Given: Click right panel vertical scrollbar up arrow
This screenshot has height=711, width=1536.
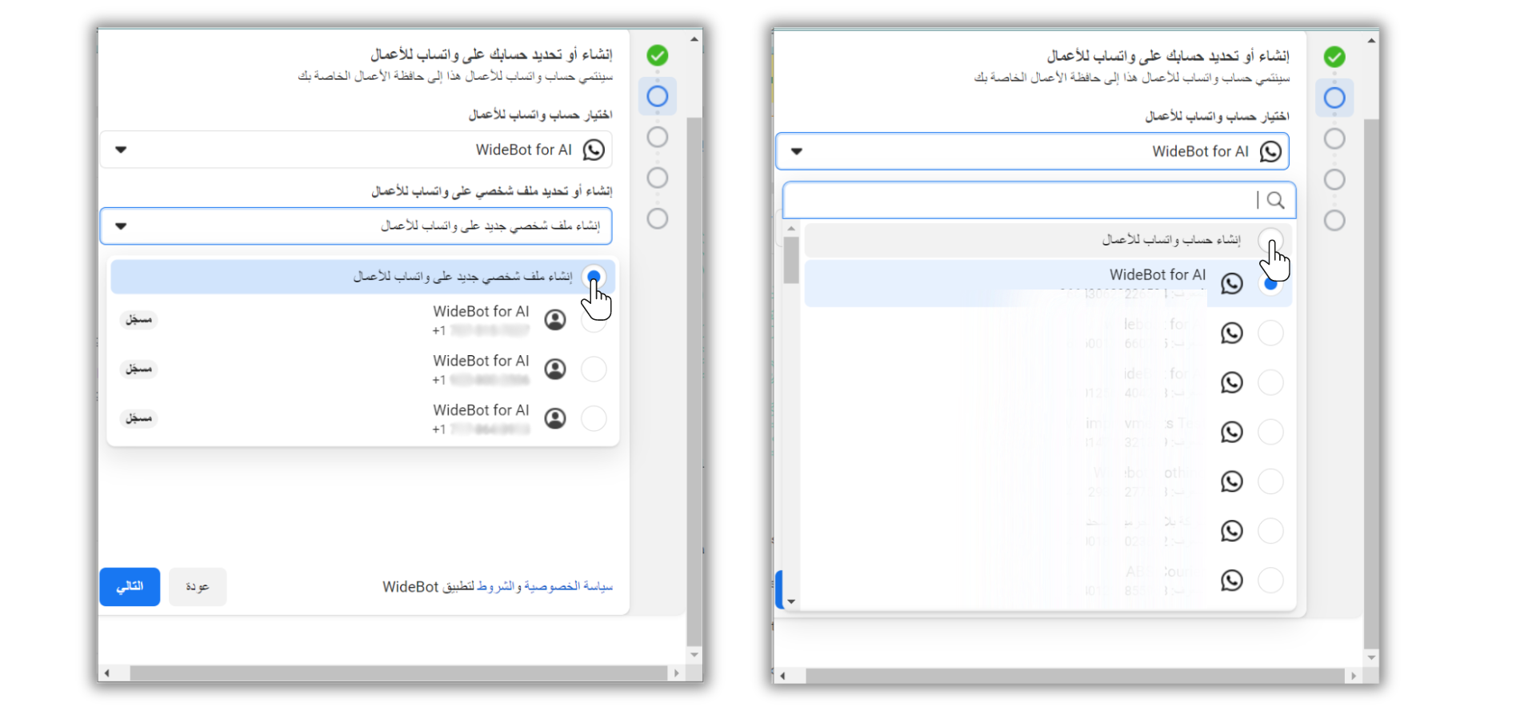Looking at the screenshot, I should [1371, 40].
